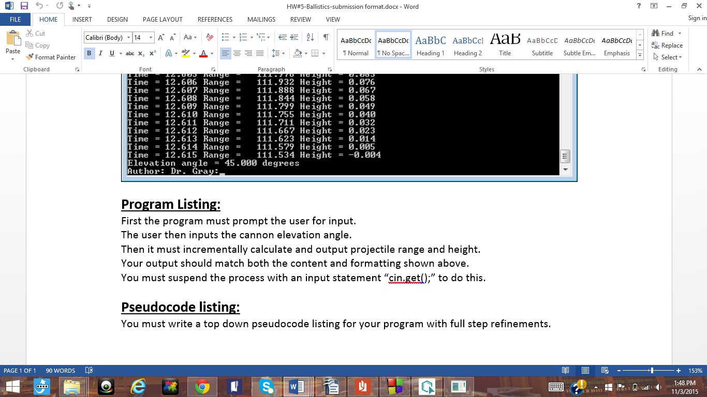707x397 pixels.
Task: Switch to Read Mode view
Action: (x=566, y=371)
